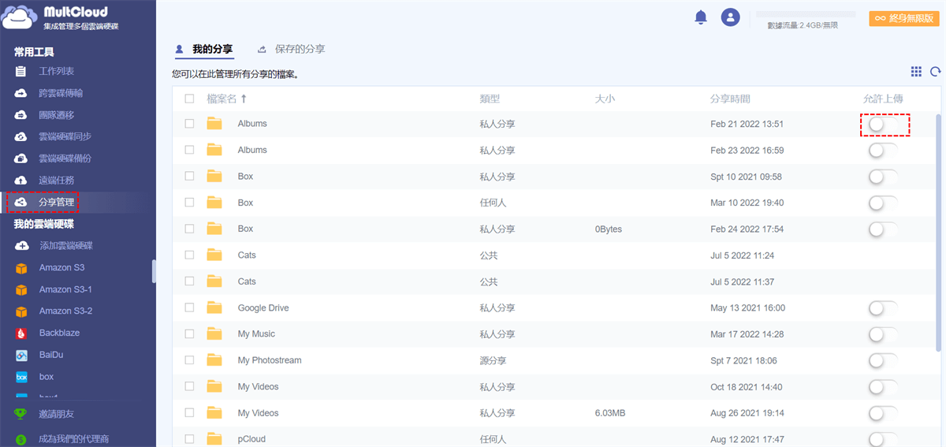
Task: Select the Amazon S3-1 drive
Action: [65, 289]
